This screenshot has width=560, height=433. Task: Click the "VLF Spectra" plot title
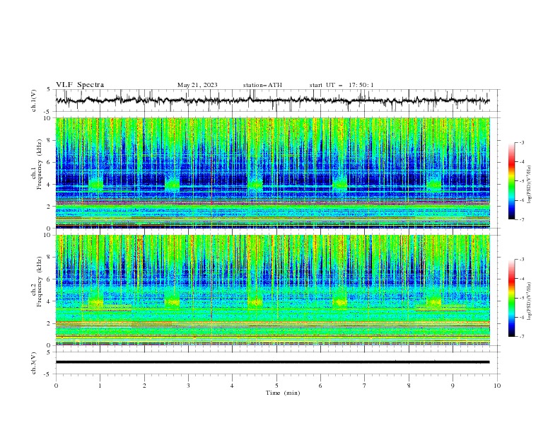coord(80,85)
